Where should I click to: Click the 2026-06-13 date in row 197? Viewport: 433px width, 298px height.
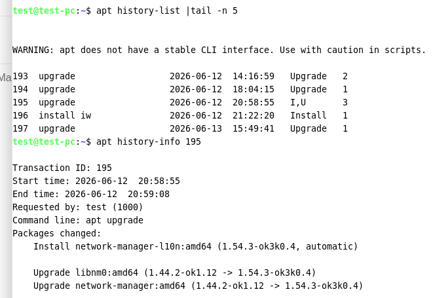[196, 129]
